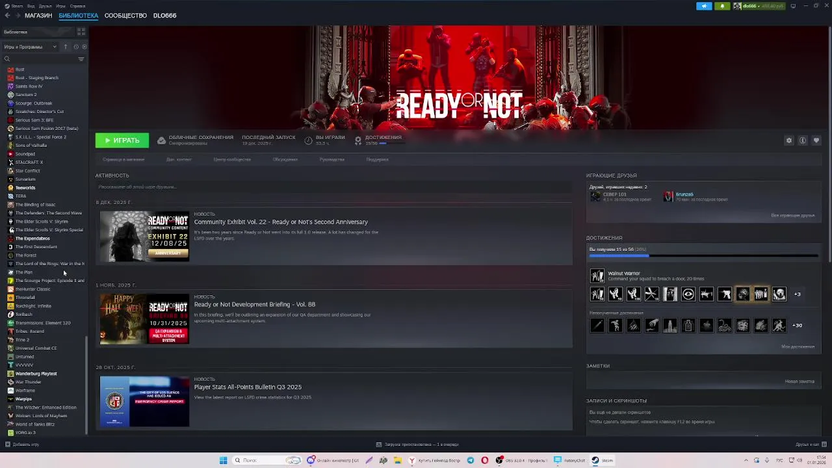
Task: Open the Игры и Программы dropdown
Action: pyautogui.click(x=30, y=47)
